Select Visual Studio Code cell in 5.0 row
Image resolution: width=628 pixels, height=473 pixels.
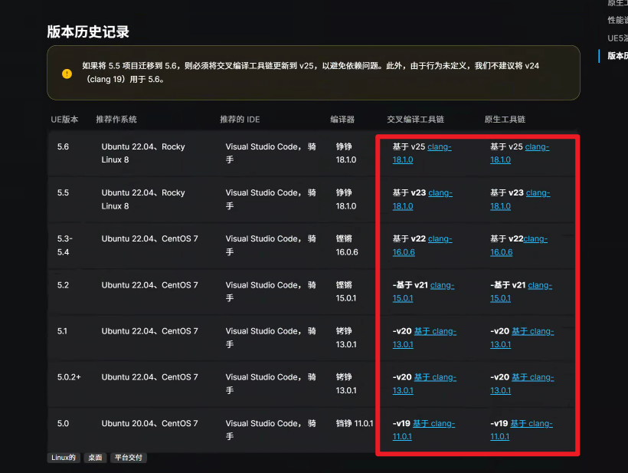click(x=271, y=430)
